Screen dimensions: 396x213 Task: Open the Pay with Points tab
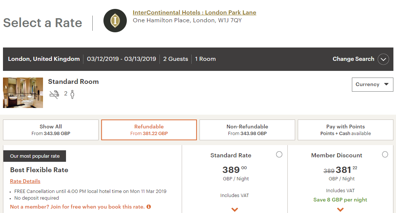tap(346, 130)
